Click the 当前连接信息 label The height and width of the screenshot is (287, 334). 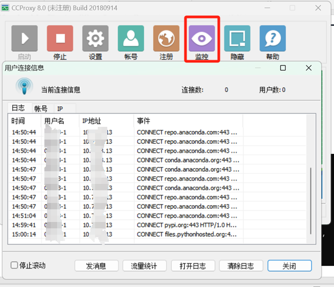(61, 90)
